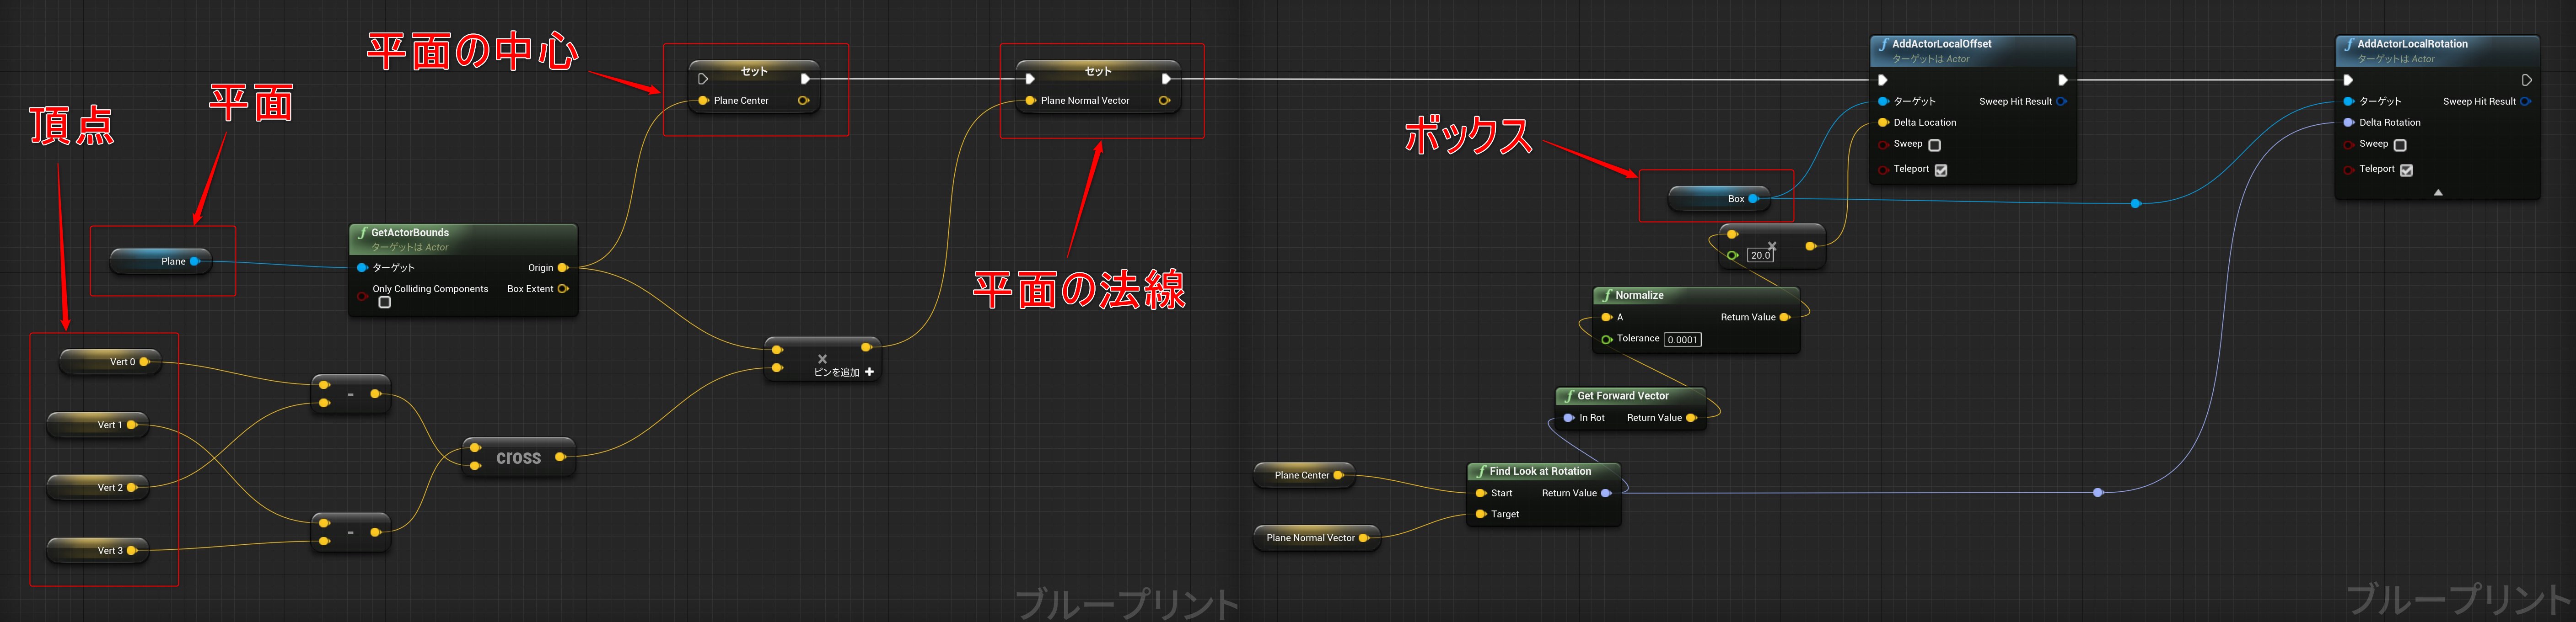Click the exec input pin of AddActorLocalRotation

(x=2349, y=80)
